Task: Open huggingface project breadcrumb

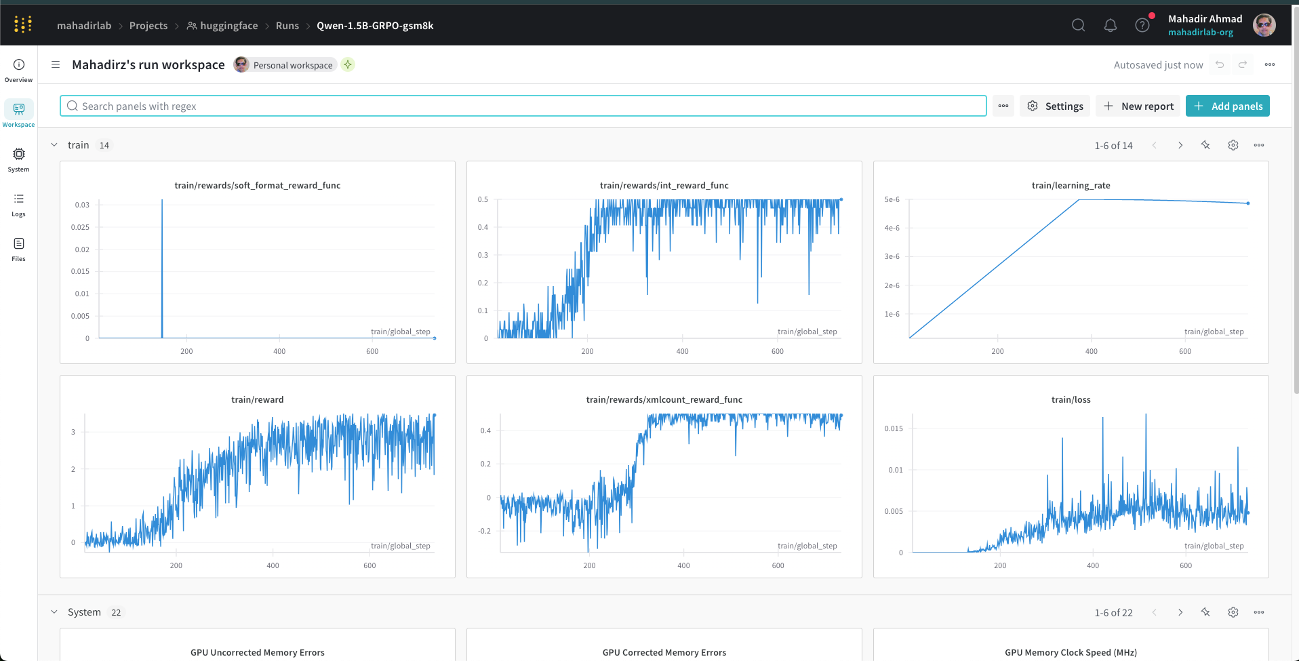Action: tap(222, 26)
